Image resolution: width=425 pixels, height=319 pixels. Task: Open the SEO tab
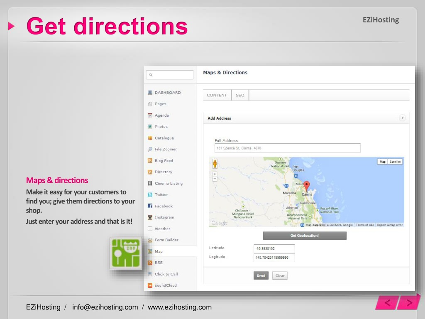(x=240, y=95)
